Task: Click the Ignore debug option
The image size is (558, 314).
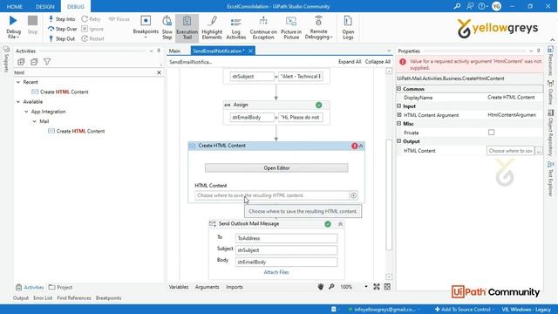Action: click(92, 29)
